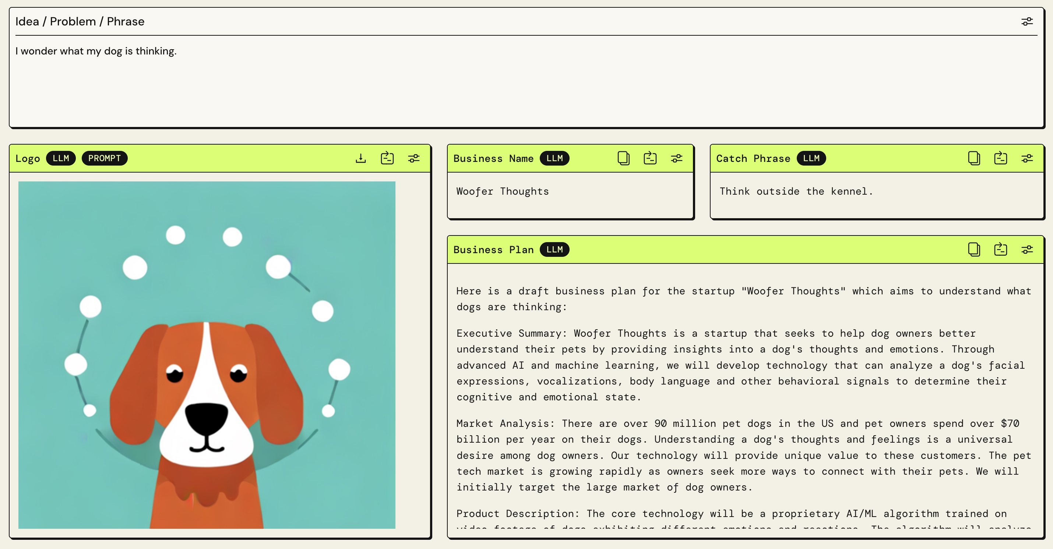
Task: Click the LLM badge on Logo panel
Action: [x=60, y=158]
